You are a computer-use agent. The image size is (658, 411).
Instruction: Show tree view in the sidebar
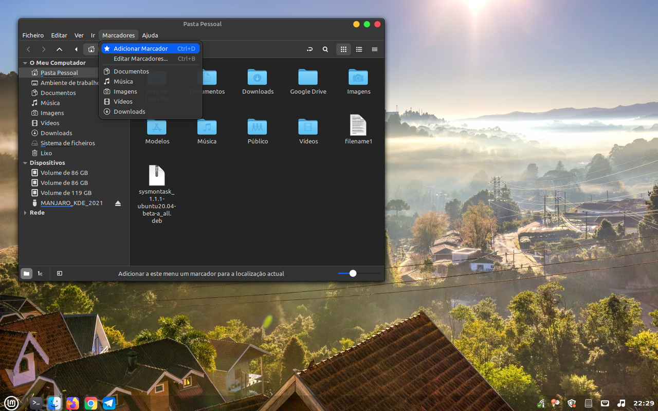(x=40, y=274)
